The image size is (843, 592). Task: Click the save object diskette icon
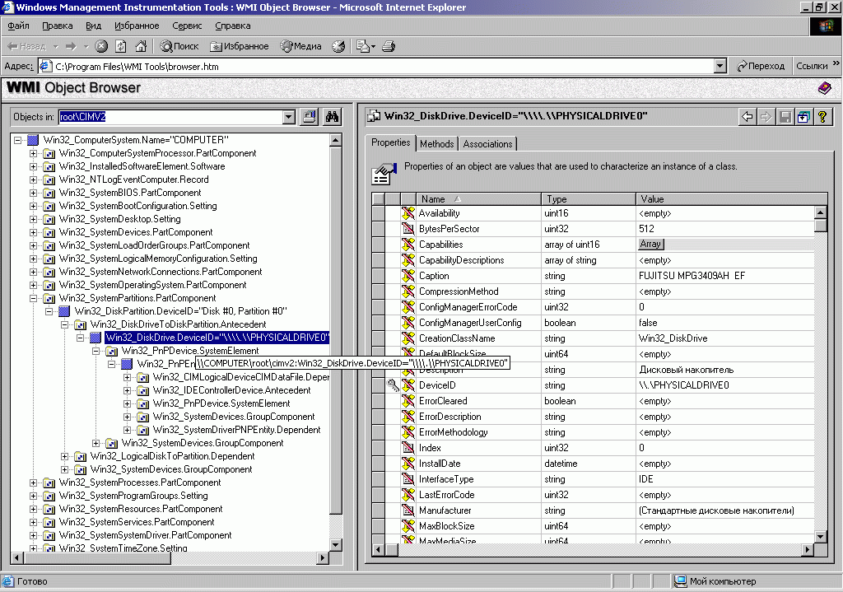click(x=785, y=116)
